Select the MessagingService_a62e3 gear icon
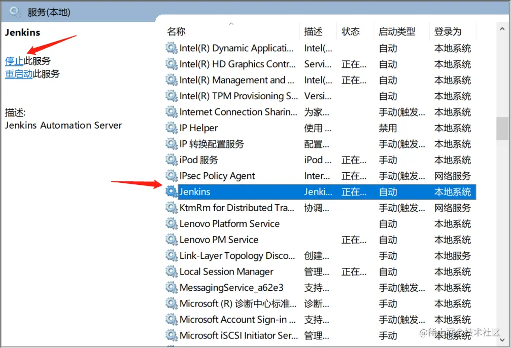The height and width of the screenshot is (348, 511). [x=172, y=287]
